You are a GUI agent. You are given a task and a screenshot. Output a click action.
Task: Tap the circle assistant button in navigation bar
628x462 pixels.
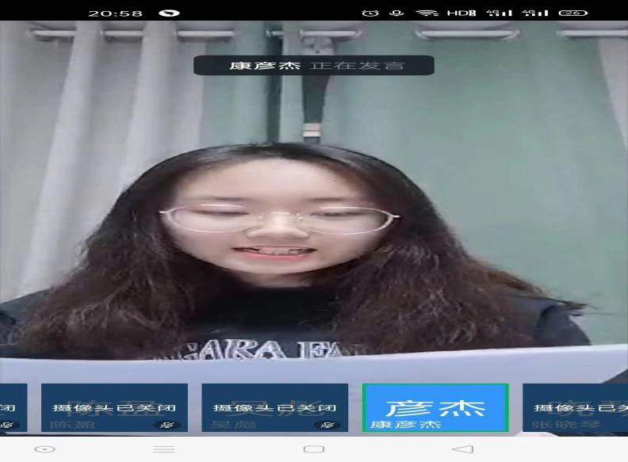(x=45, y=449)
